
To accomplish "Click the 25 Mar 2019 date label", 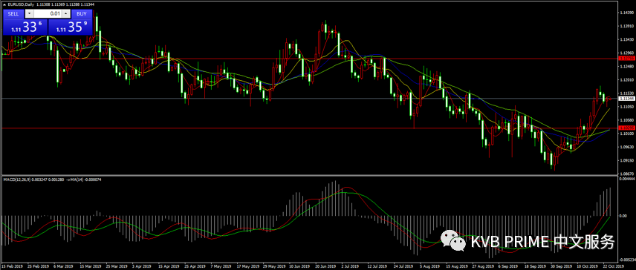I will (116, 267).
